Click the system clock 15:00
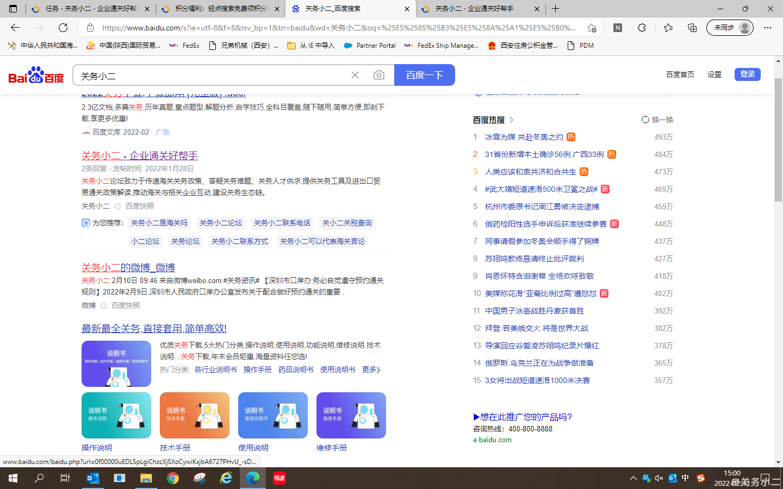Image resolution: width=783 pixels, height=489 pixels. click(x=732, y=473)
